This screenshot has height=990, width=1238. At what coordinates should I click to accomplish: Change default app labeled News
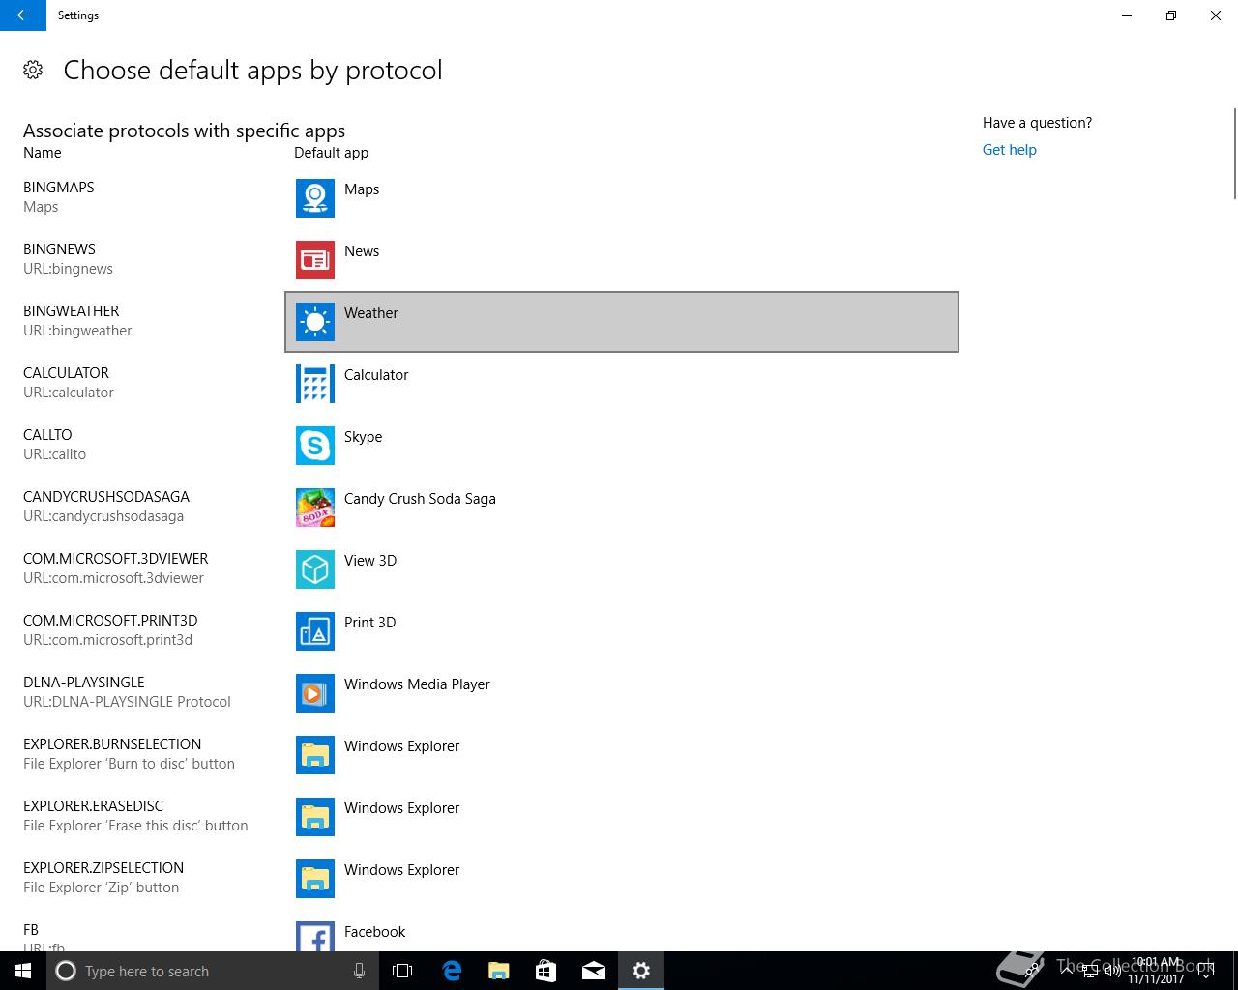tap(622, 260)
